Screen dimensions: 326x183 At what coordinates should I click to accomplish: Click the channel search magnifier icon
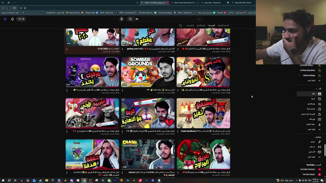[181, 25]
